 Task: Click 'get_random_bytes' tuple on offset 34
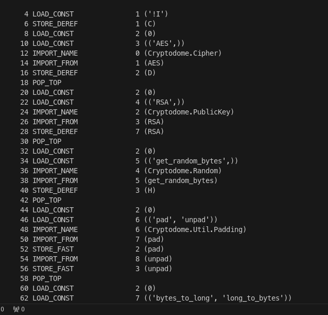pyautogui.click(x=191, y=161)
